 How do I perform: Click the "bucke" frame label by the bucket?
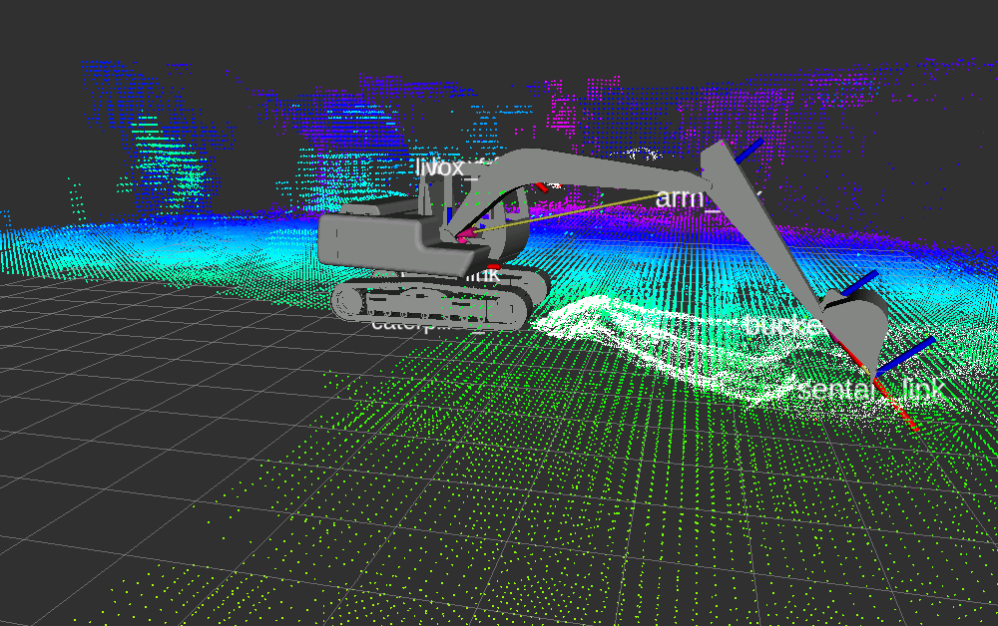point(783,325)
